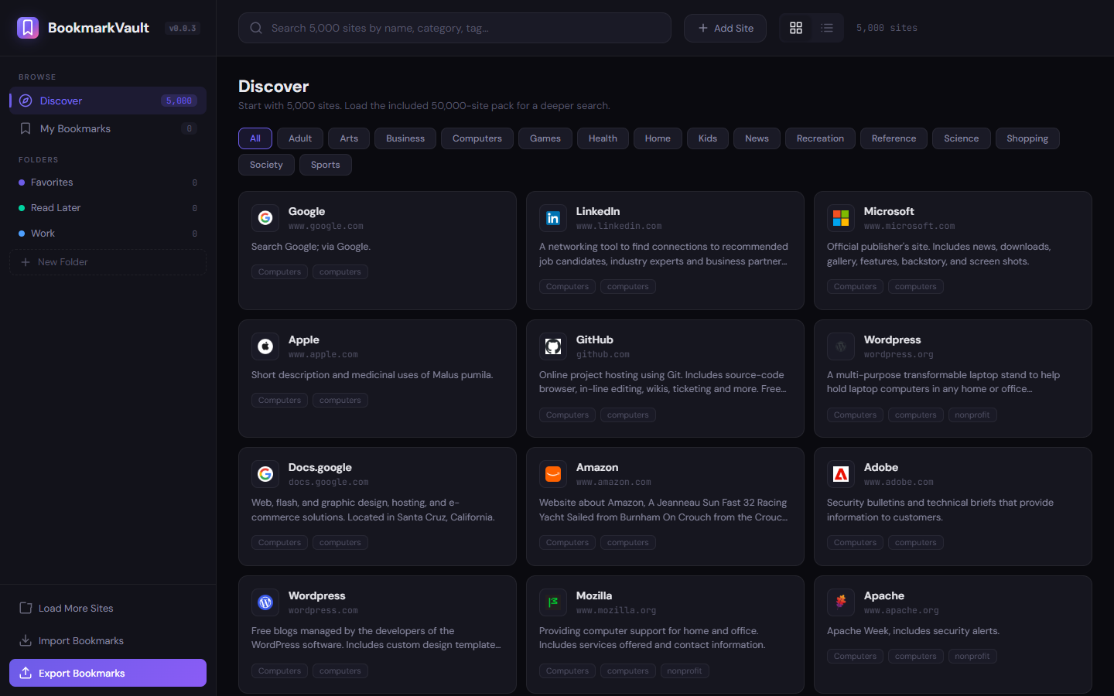Switch to list view layout
This screenshot has height=696, width=1114.
(x=827, y=28)
